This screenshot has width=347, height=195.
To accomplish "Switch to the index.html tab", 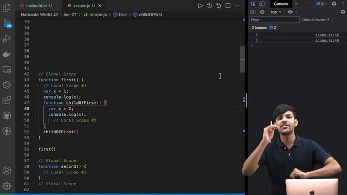I will tap(36, 6).
